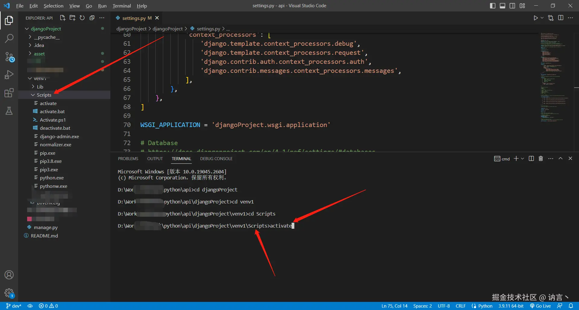Open the new terminal profile dropdown

click(523, 159)
